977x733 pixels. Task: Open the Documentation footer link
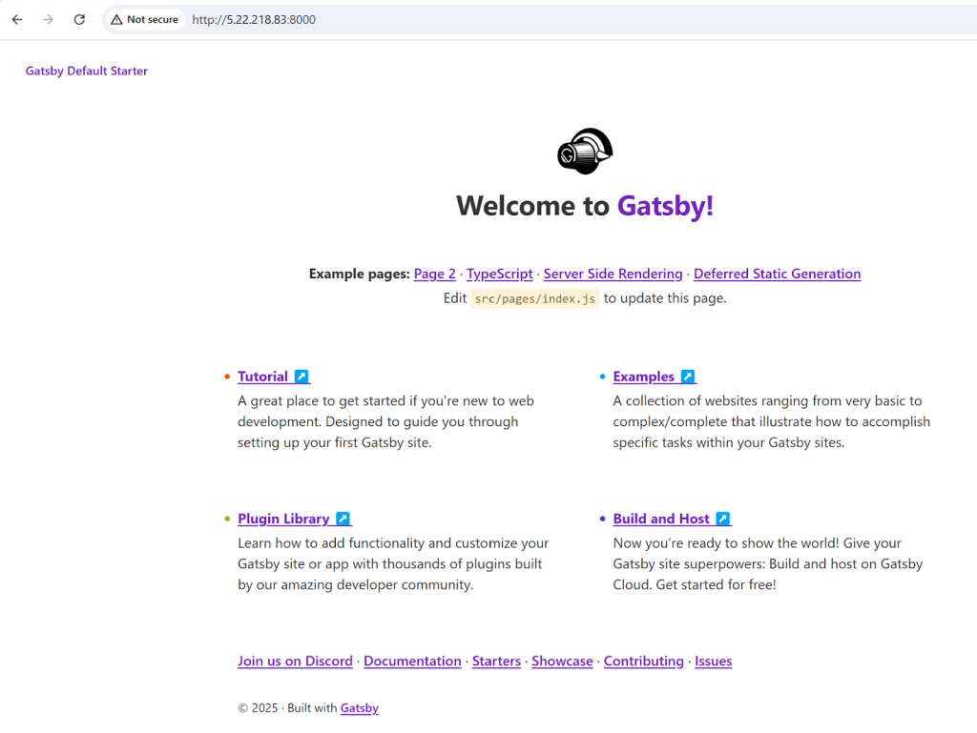(412, 661)
